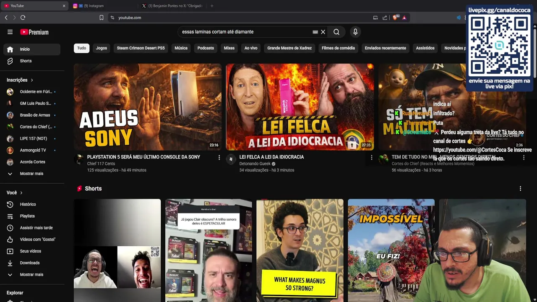Screen dimensions: 537x302
Task: Click the YouTube Premium logo
Action: coord(34,32)
